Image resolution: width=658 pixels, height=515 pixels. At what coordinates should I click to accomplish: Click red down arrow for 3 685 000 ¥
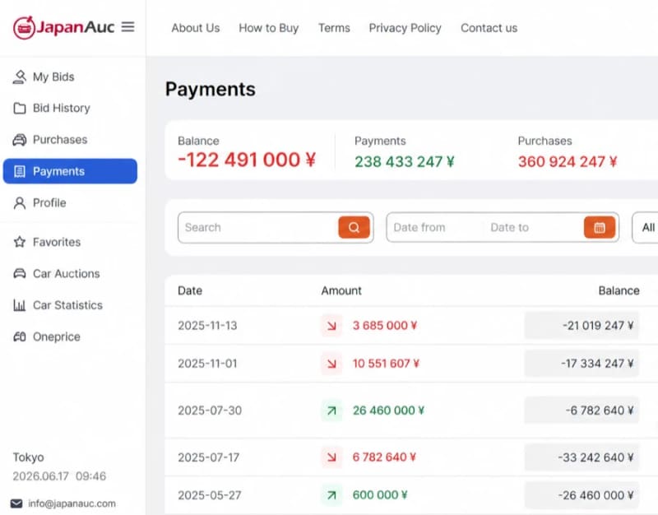(x=331, y=325)
